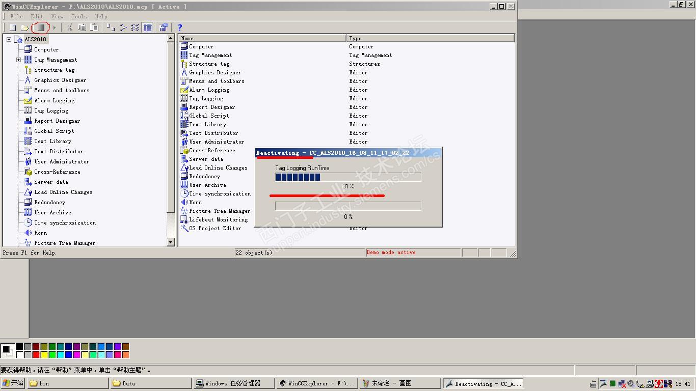Screen dimensions: 696x391
Task: Switch to 未命名 - 画图 taskbar button
Action: (400, 383)
